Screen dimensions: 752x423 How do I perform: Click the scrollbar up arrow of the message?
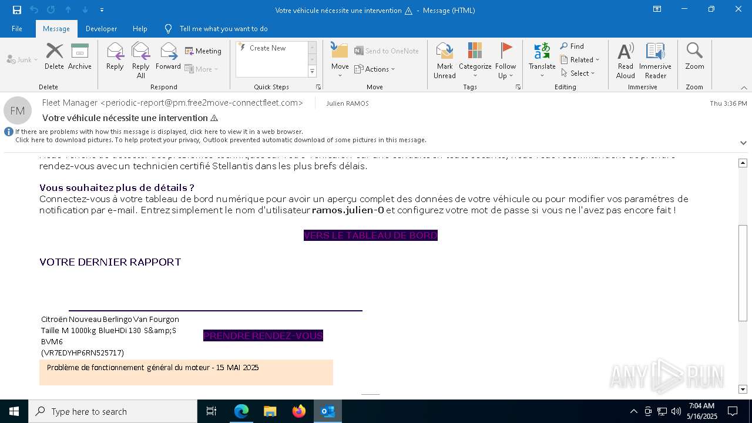743,163
